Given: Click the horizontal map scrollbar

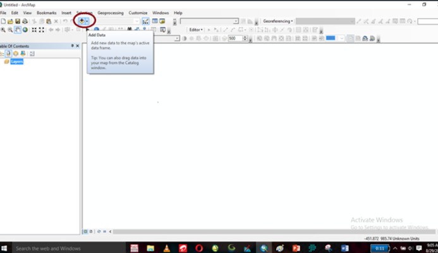Looking at the screenshot, I should pyautogui.click(x=274, y=231).
